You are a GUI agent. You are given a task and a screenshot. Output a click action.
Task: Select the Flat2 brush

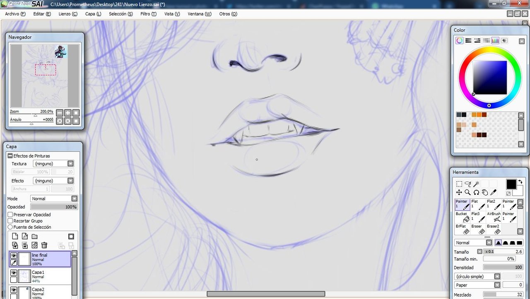pos(494,205)
